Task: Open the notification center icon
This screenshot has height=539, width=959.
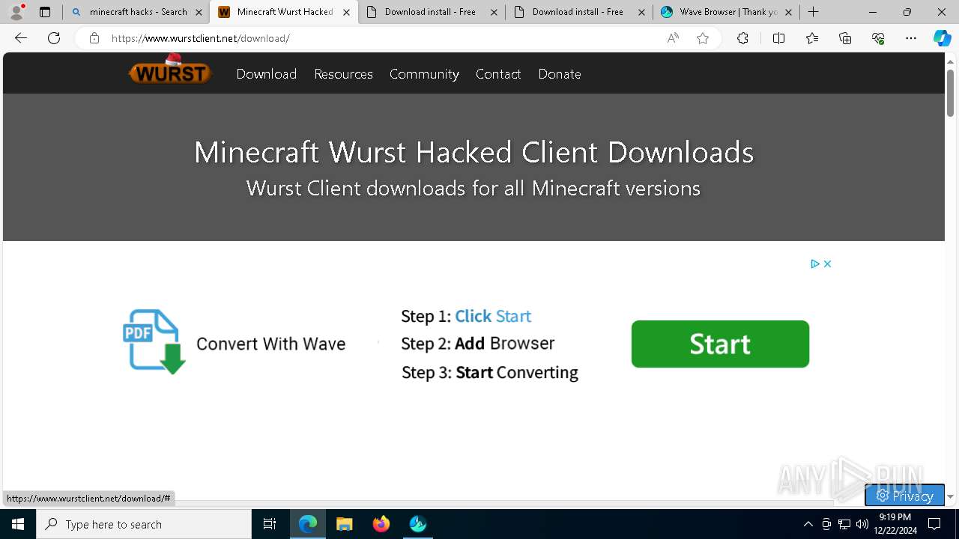Action: (x=934, y=524)
